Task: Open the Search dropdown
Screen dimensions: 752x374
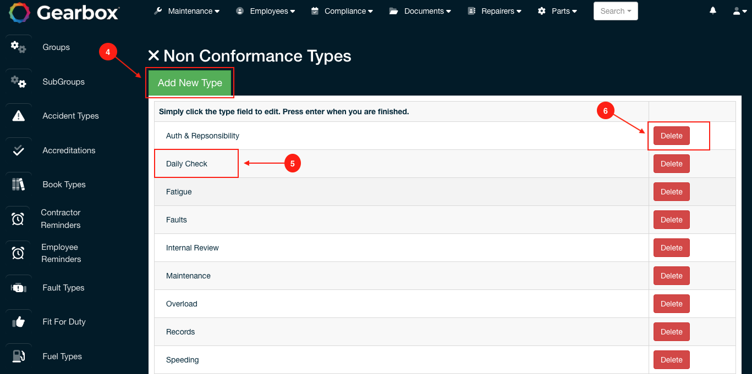Action: [615, 10]
